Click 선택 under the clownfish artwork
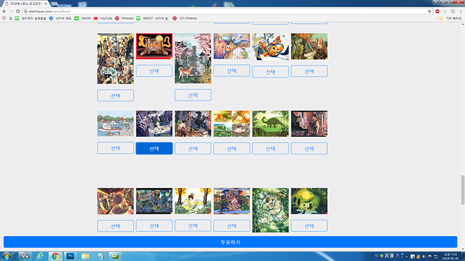465x261 pixels. tap(270, 72)
